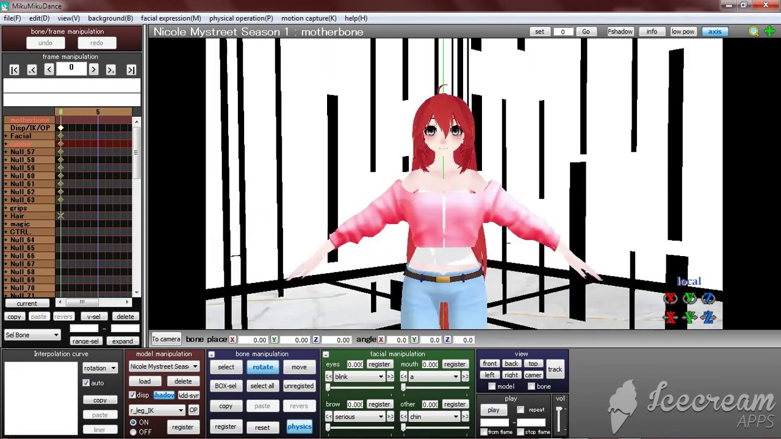Go to next keyframe button
The image size is (781, 439).
point(110,70)
